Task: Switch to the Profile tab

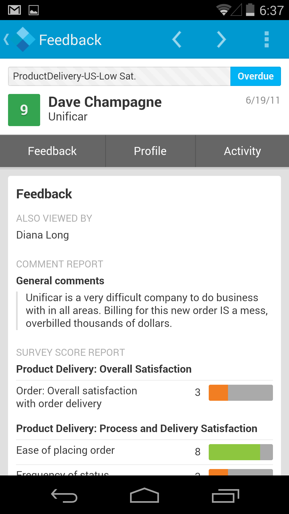Action: click(x=150, y=151)
